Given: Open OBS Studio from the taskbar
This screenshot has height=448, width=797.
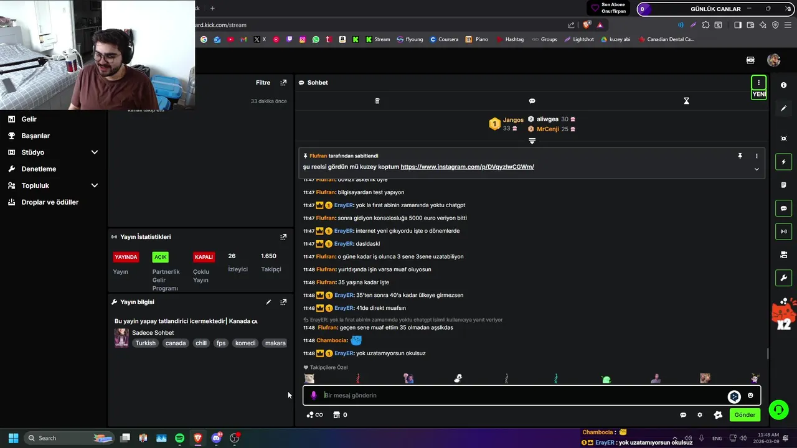Looking at the screenshot, I should coord(235,438).
